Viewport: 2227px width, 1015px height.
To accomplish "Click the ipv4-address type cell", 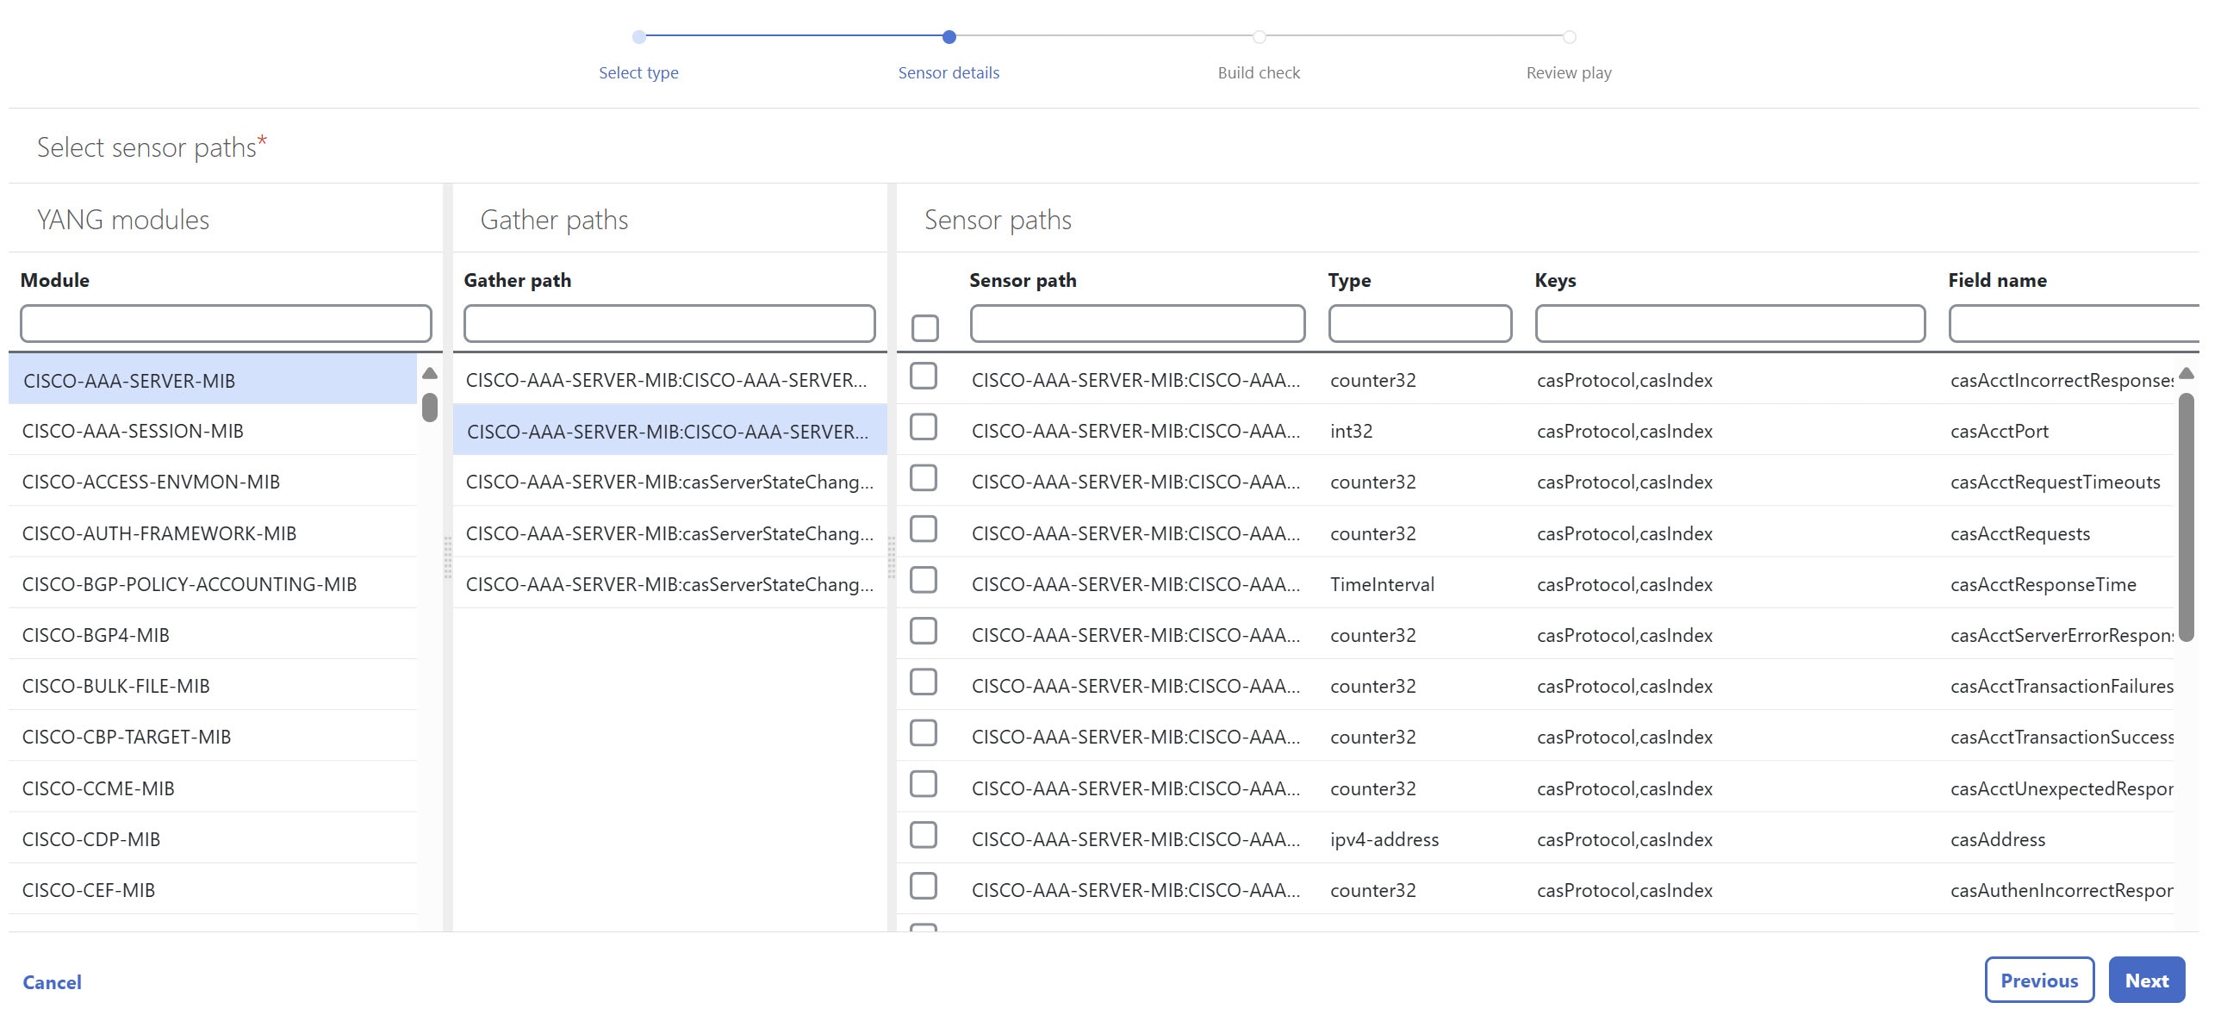I will tap(1384, 839).
